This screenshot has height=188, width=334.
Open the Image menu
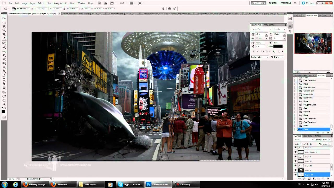pos(24,3)
